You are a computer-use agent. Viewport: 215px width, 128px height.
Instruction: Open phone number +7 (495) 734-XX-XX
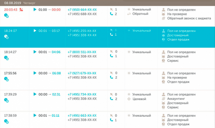82,94
